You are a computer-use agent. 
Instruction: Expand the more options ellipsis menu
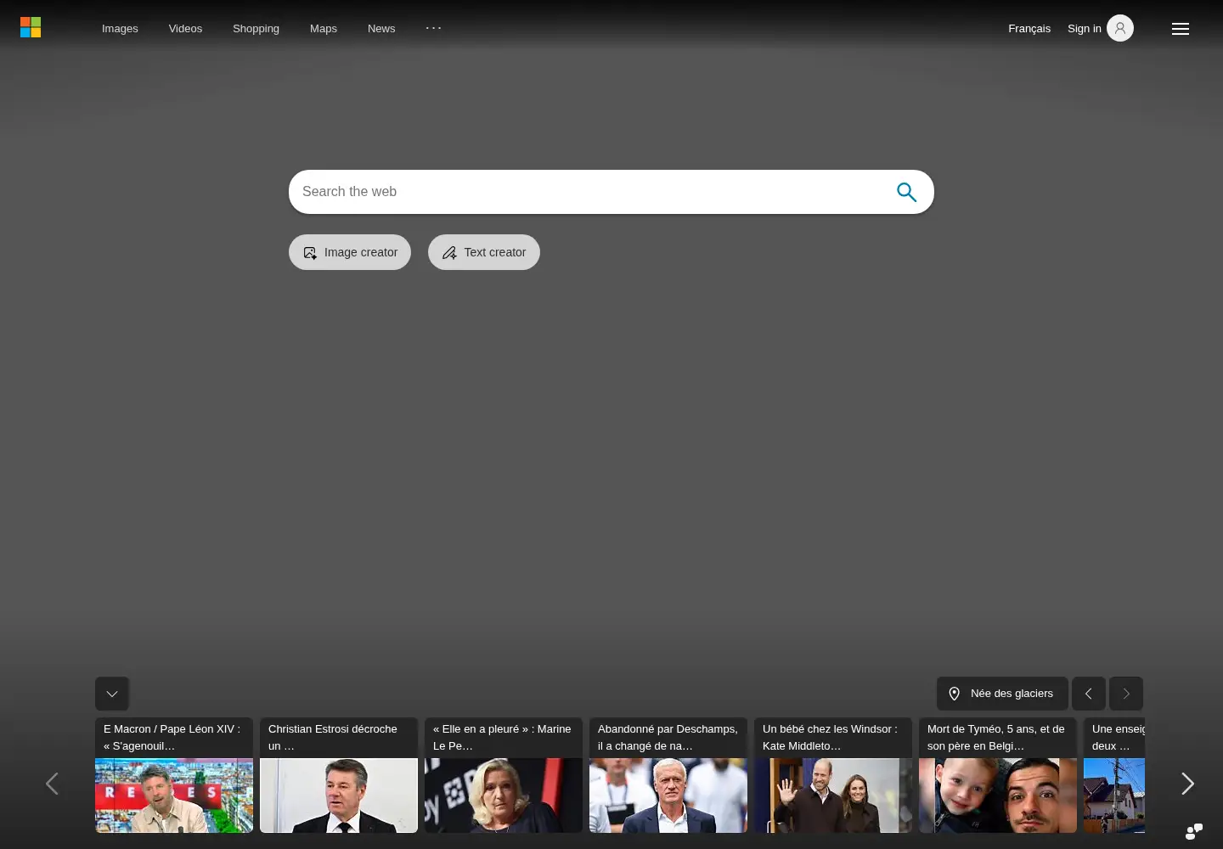[x=433, y=28]
